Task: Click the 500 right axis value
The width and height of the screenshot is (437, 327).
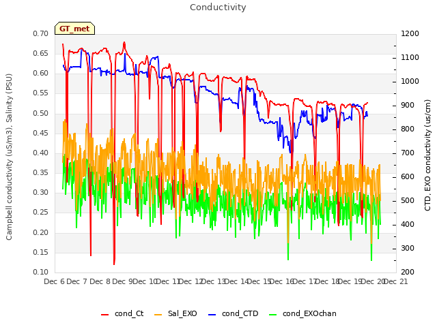Action: point(408,200)
